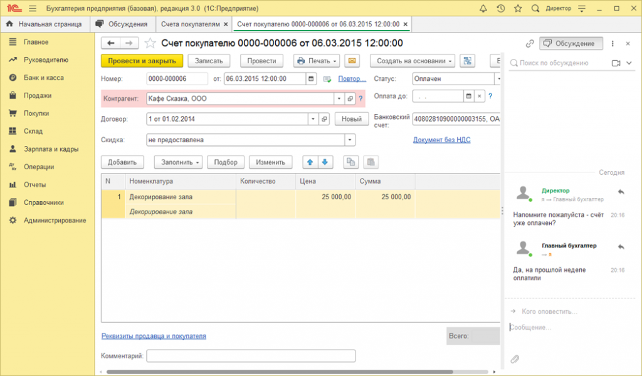This screenshot has width=642, height=376.
Task: Move row up with arrow icon
Action: click(x=310, y=162)
